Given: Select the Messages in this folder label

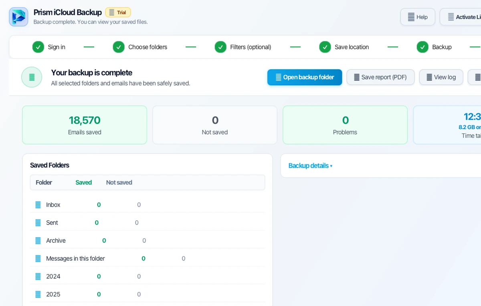Looking at the screenshot, I should [75, 259].
